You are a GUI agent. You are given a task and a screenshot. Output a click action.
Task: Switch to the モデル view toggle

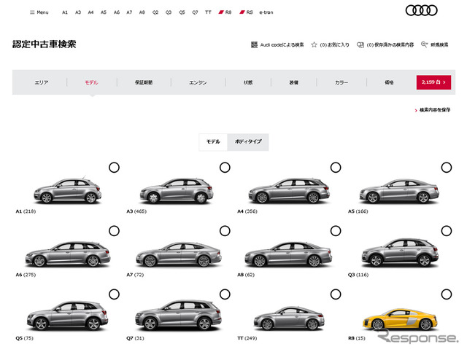[213, 142]
